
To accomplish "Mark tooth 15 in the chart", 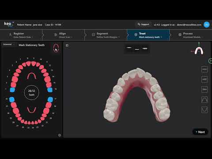I will tap(49, 85).
